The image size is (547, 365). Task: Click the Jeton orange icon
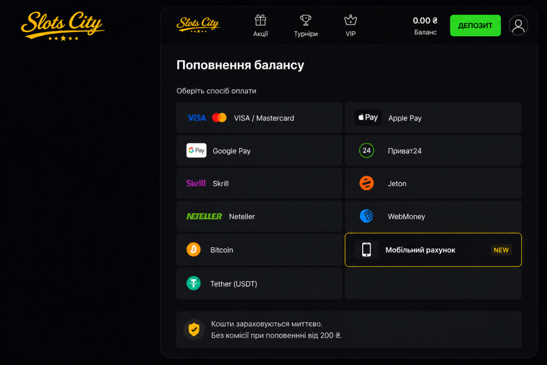(x=366, y=183)
